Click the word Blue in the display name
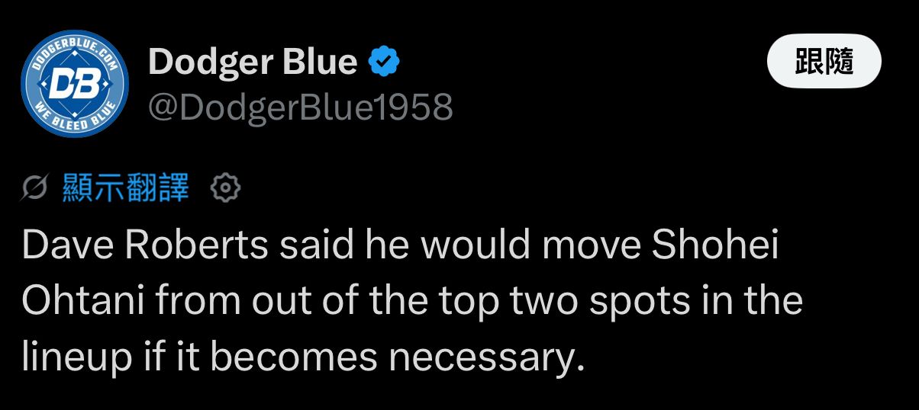Image resolution: width=919 pixels, height=410 pixels. (x=320, y=61)
